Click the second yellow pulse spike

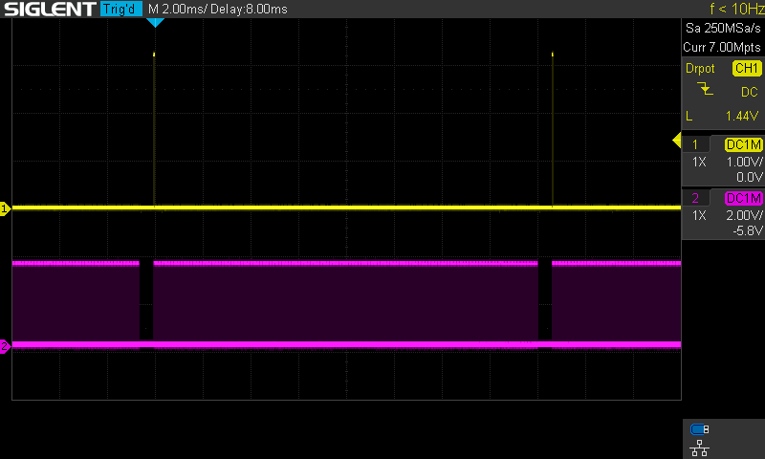click(x=553, y=129)
